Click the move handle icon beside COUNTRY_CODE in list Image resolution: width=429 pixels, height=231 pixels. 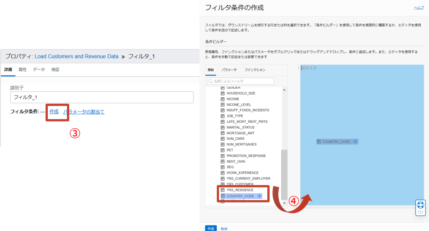(259, 196)
